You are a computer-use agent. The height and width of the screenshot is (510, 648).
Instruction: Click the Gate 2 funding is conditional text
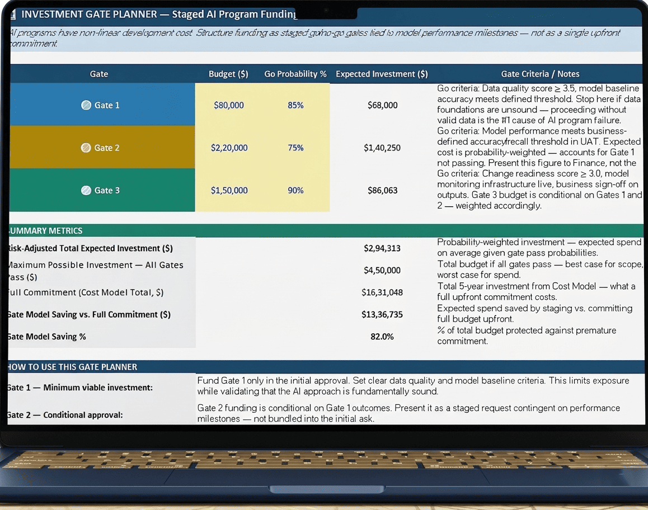point(408,413)
